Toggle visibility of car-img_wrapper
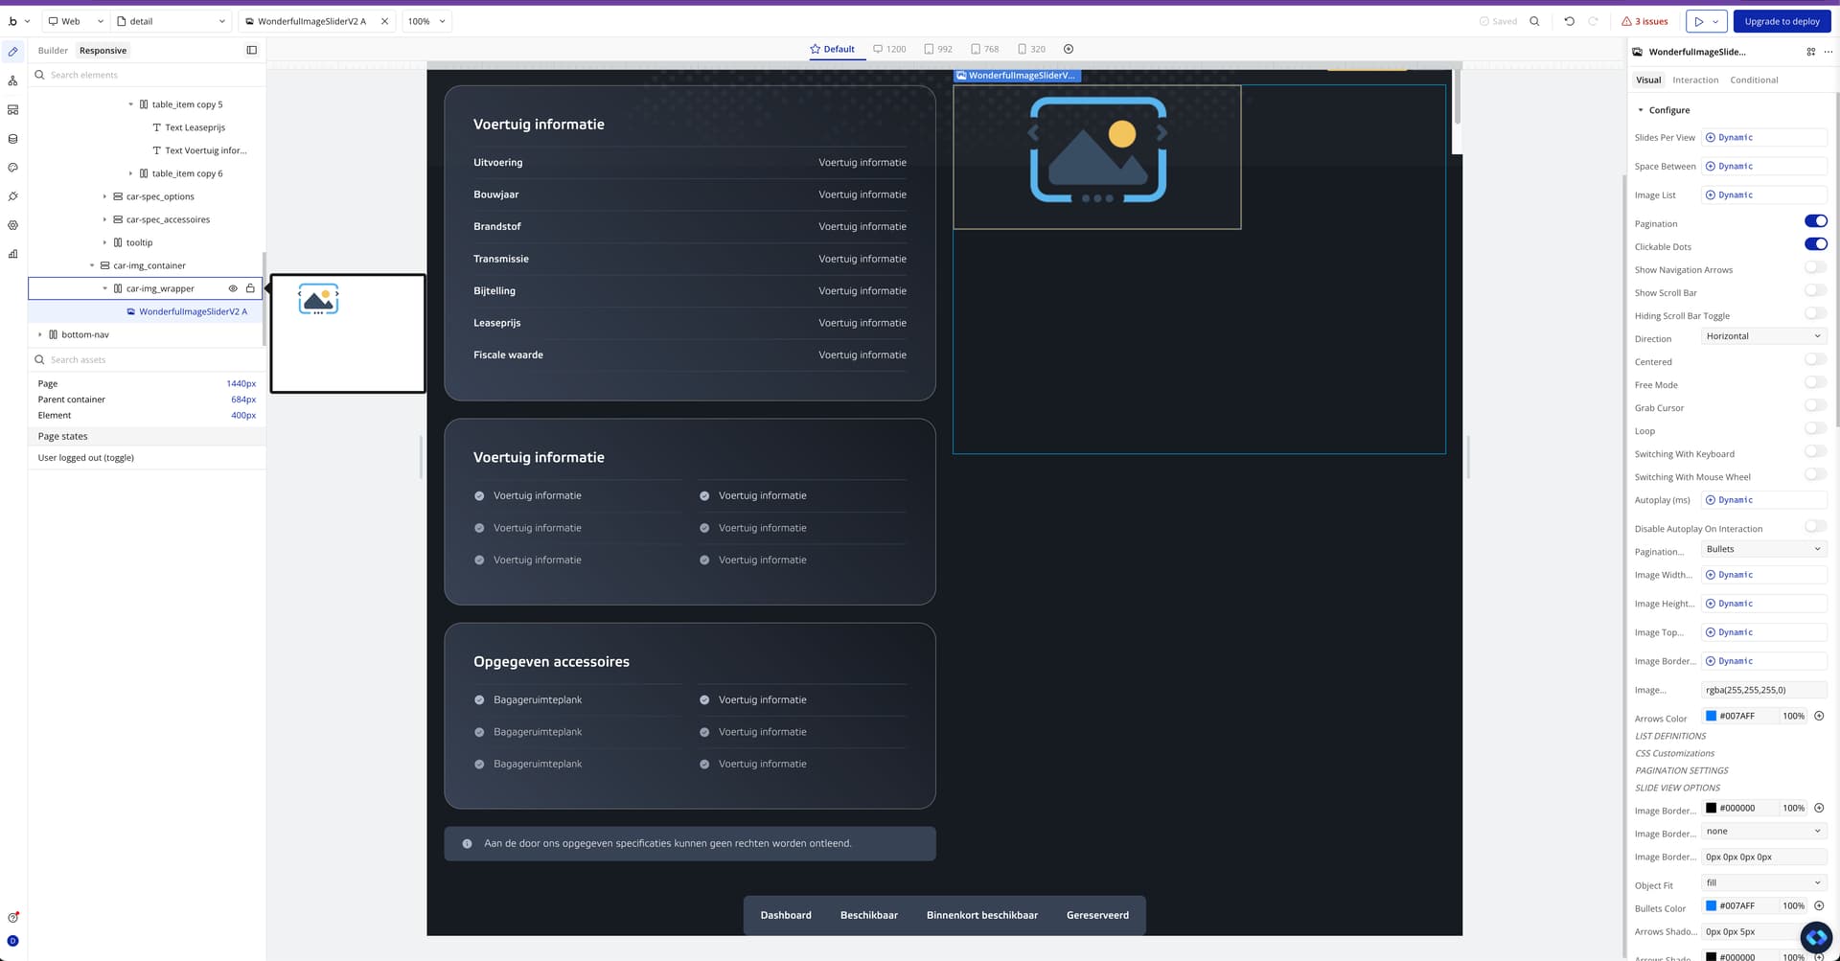Screen dimensions: 1840x961 click(x=233, y=288)
